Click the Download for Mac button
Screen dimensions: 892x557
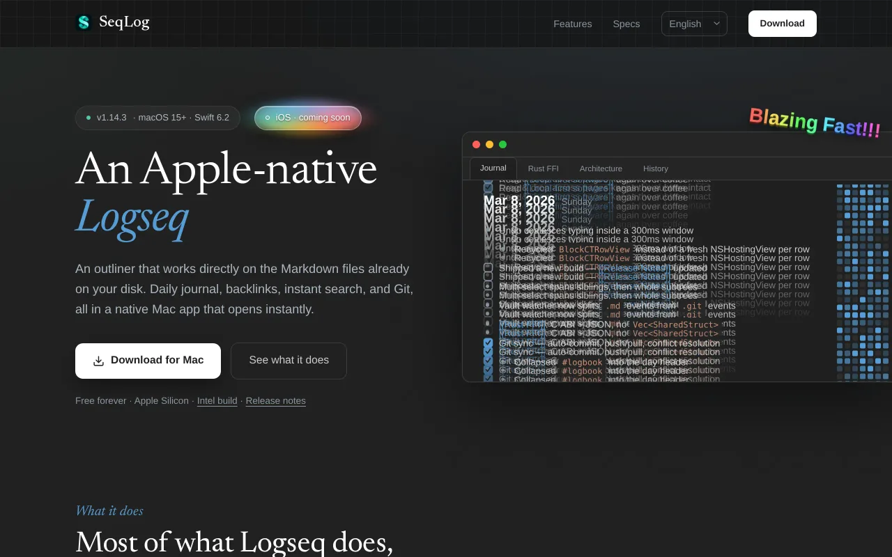(148, 361)
